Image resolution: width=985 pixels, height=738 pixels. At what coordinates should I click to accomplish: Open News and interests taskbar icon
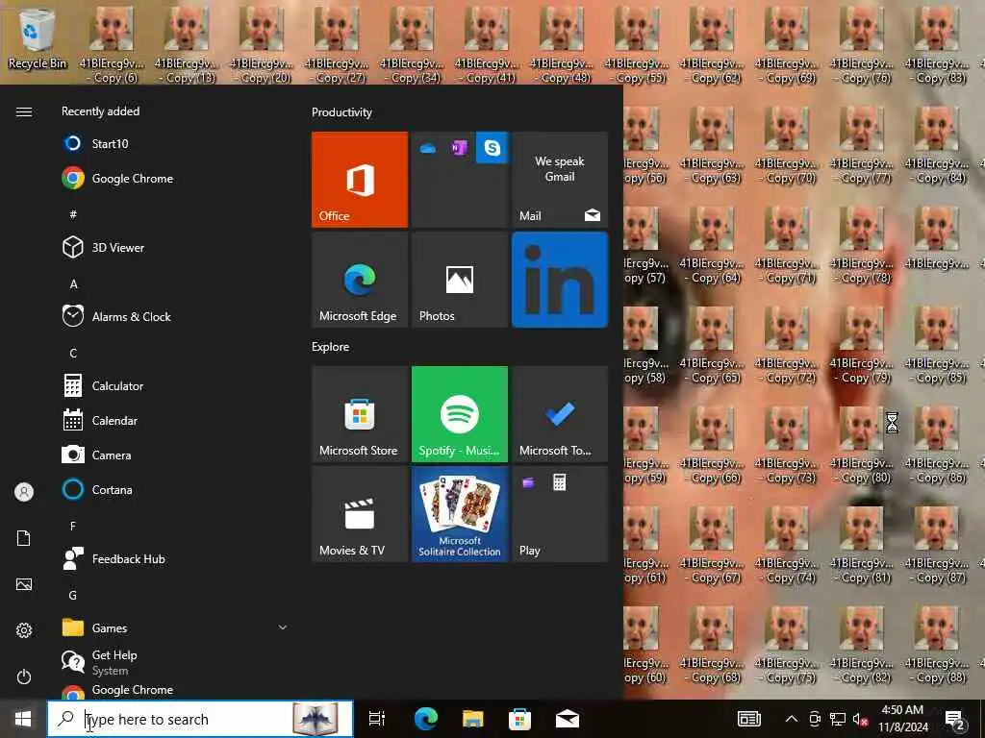pos(748,719)
